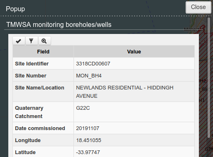Click the popup vertical scrollbar
The image size is (213, 157).
(209, 77)
